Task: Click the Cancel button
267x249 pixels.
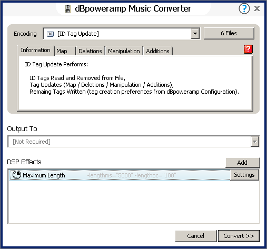Action: pos(196,236)
